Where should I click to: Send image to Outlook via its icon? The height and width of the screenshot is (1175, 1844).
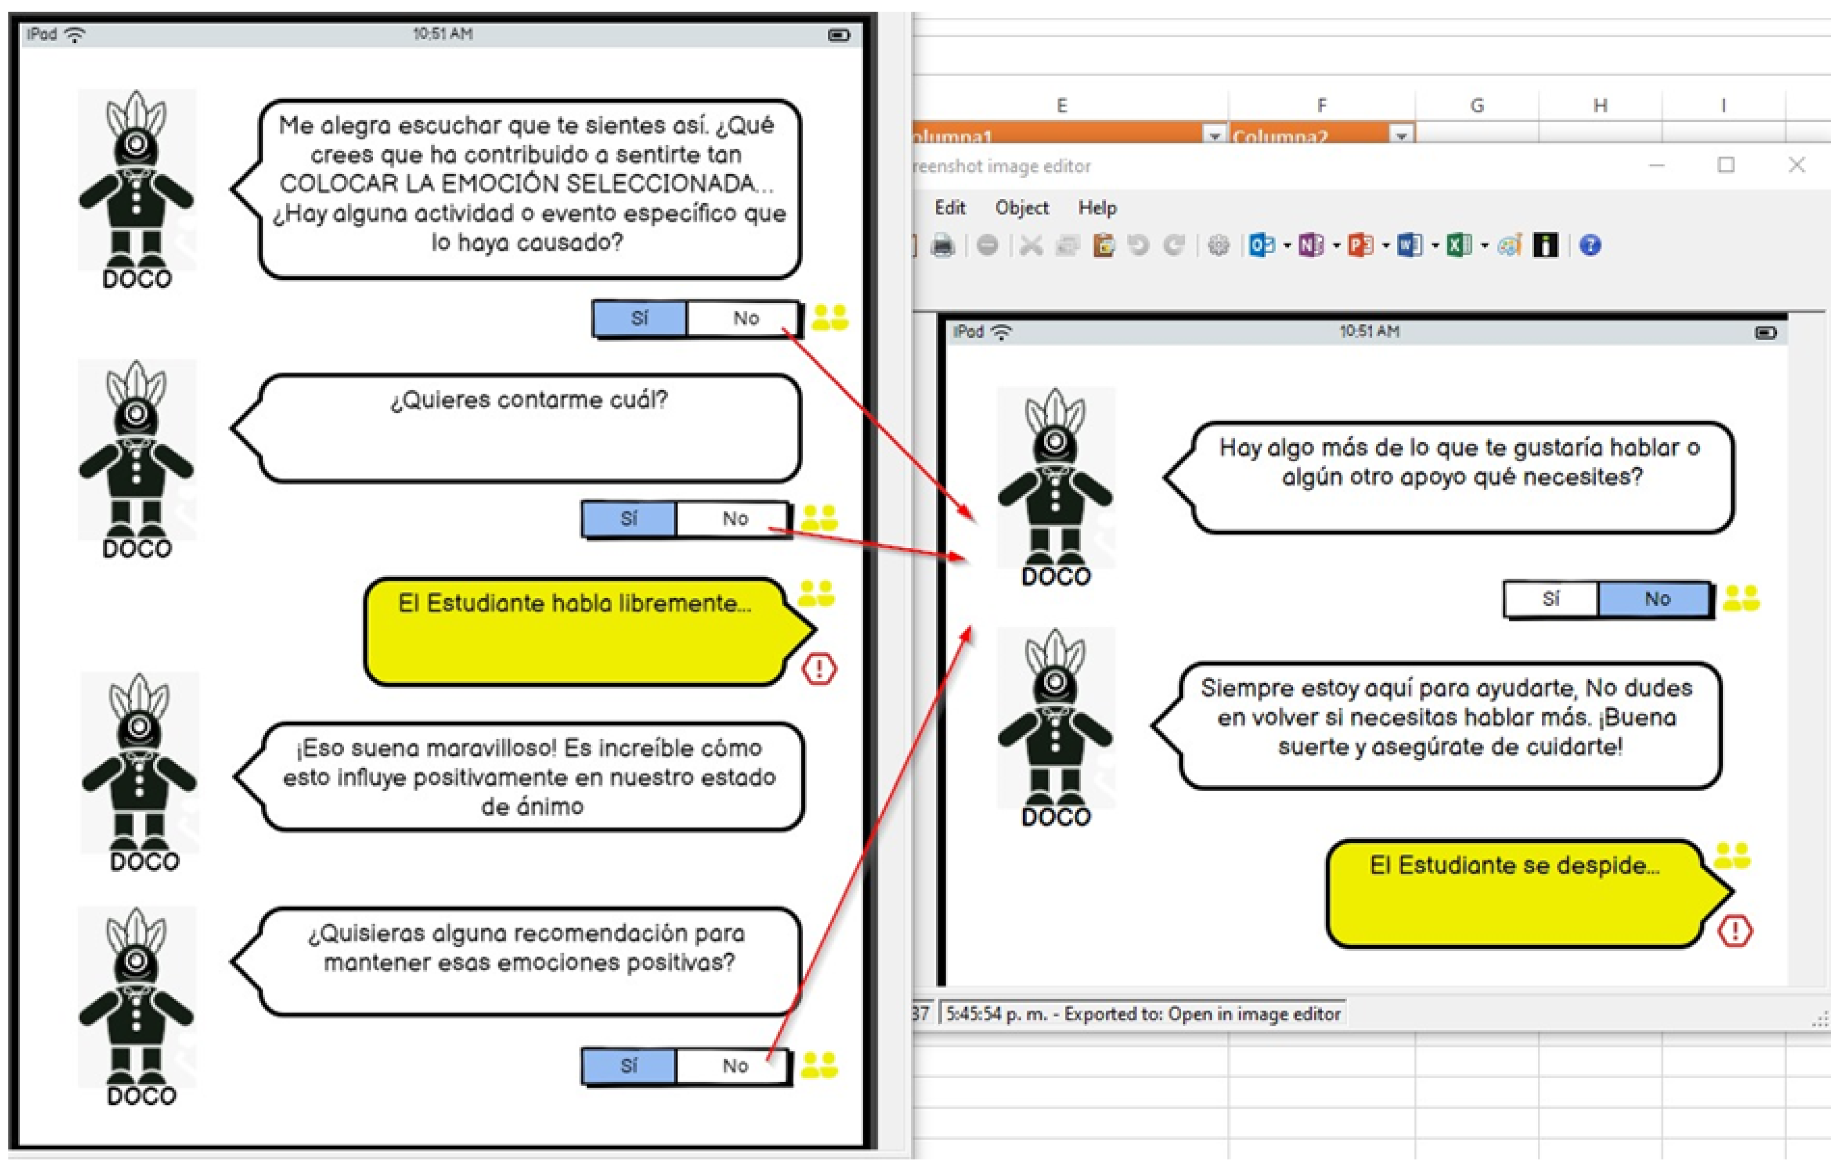click(1262, 246)
